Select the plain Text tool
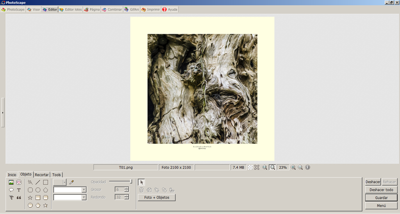Image resolution: width=400 pixels, height=214 pixels. pos(19,190)
